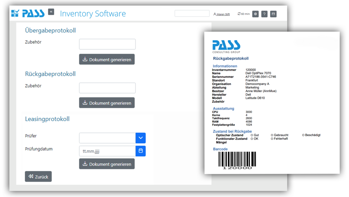Viewport: 349px width, 197px height.
Task: Open the settings gear in the top bar
Action: click(x=255, y=14)
